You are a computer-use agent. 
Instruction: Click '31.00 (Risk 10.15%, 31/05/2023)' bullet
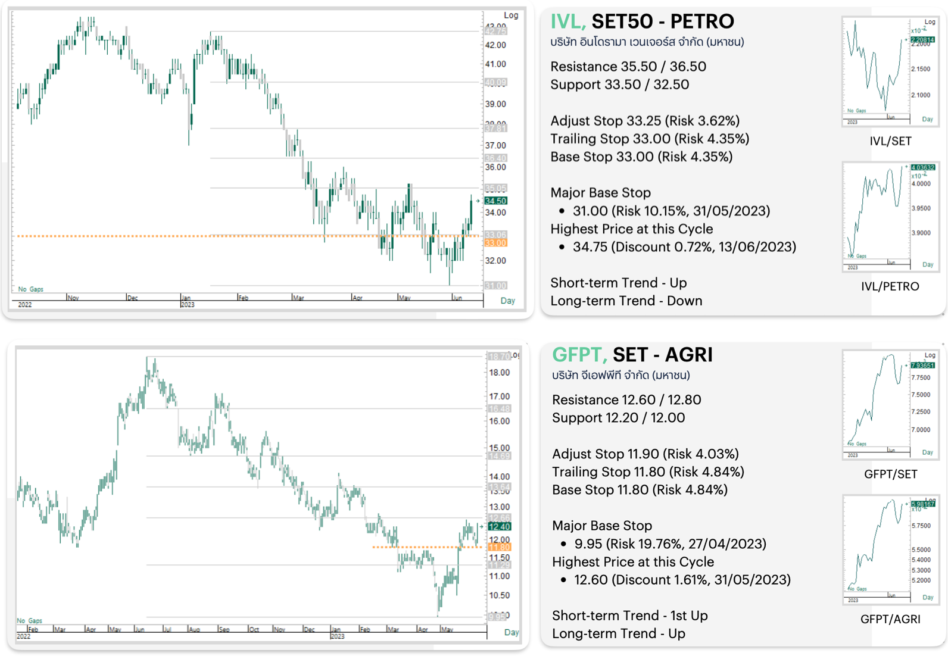[x=671, y=211]
